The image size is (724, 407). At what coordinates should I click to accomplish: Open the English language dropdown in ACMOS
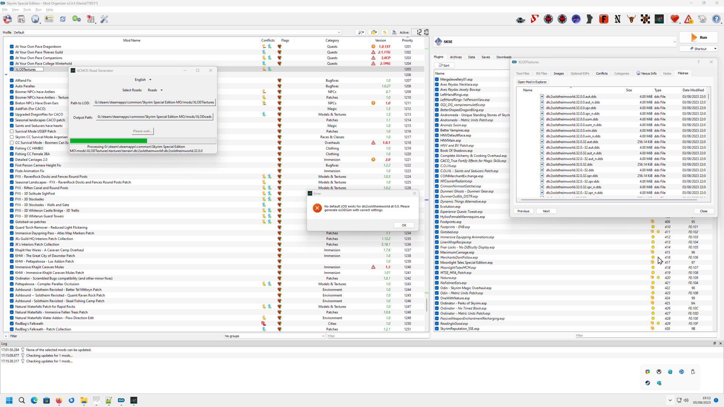click(143, 80)
